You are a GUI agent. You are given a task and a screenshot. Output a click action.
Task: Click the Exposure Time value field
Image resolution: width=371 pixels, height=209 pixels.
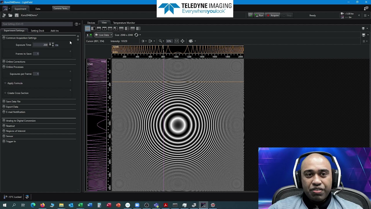tap(40, 45)
